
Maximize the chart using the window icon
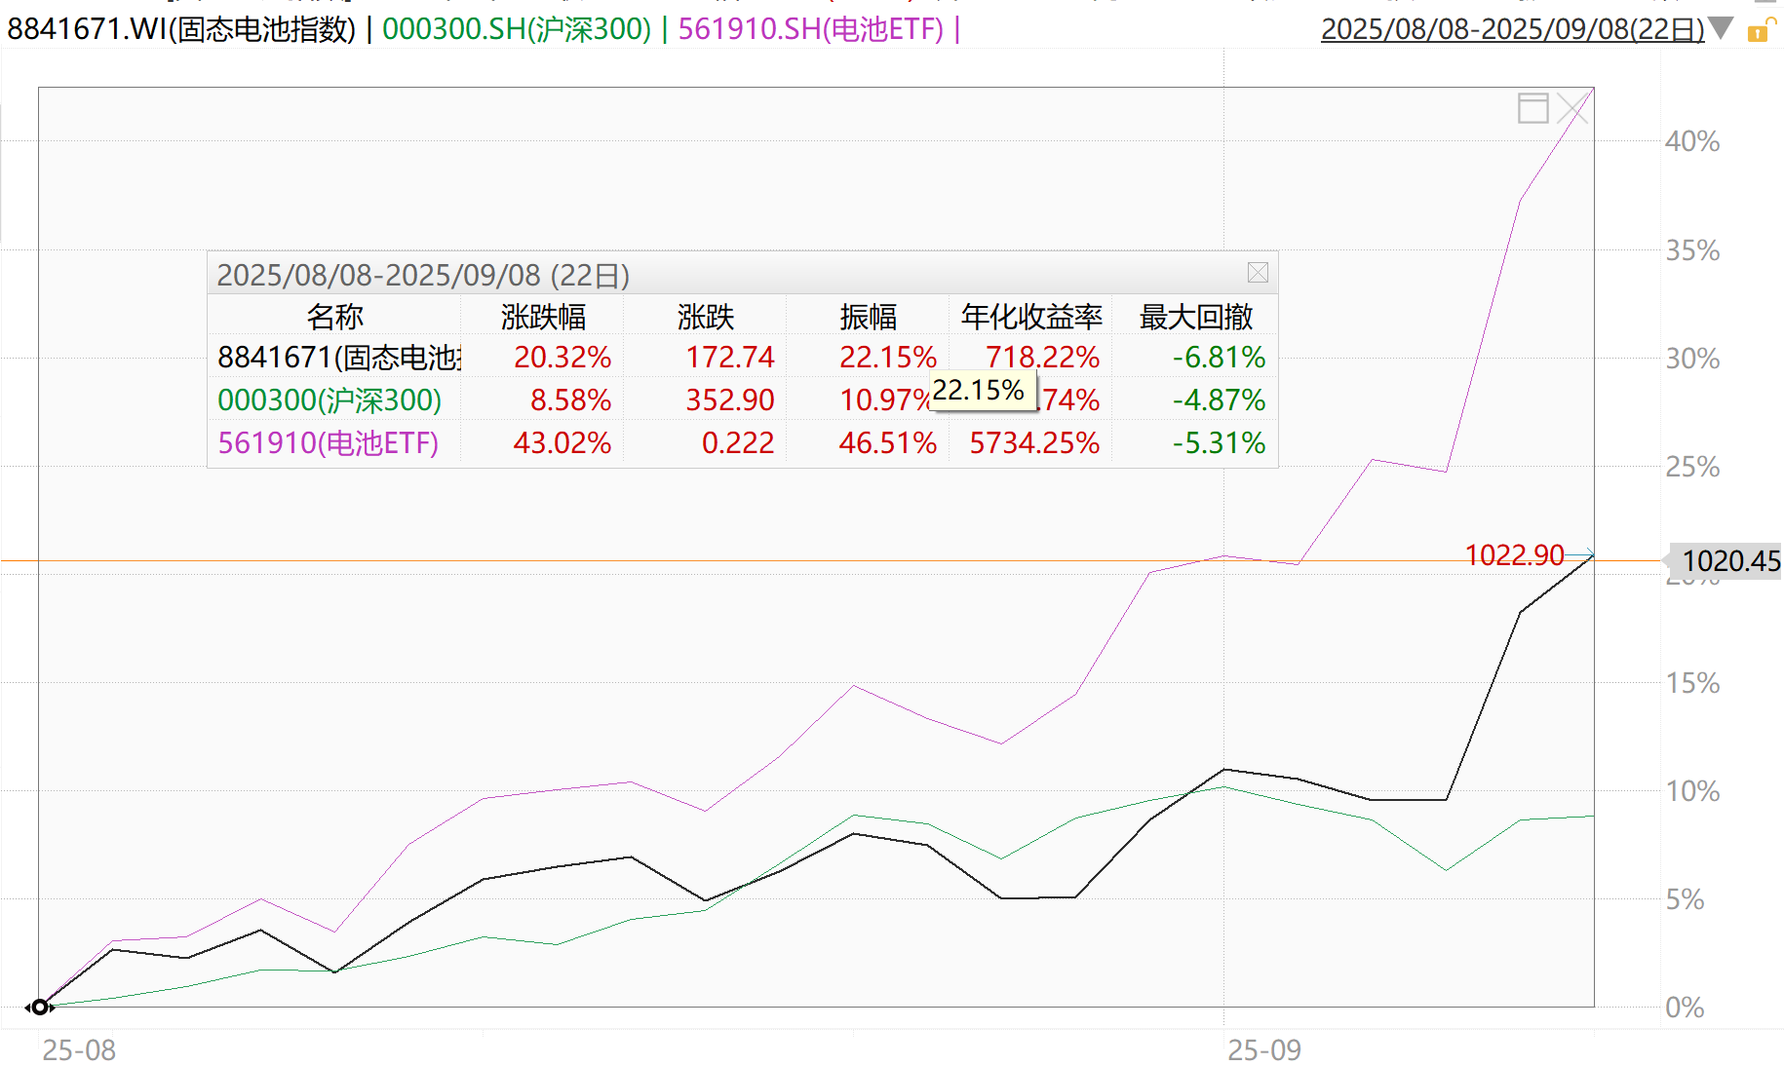[1532, 108]
